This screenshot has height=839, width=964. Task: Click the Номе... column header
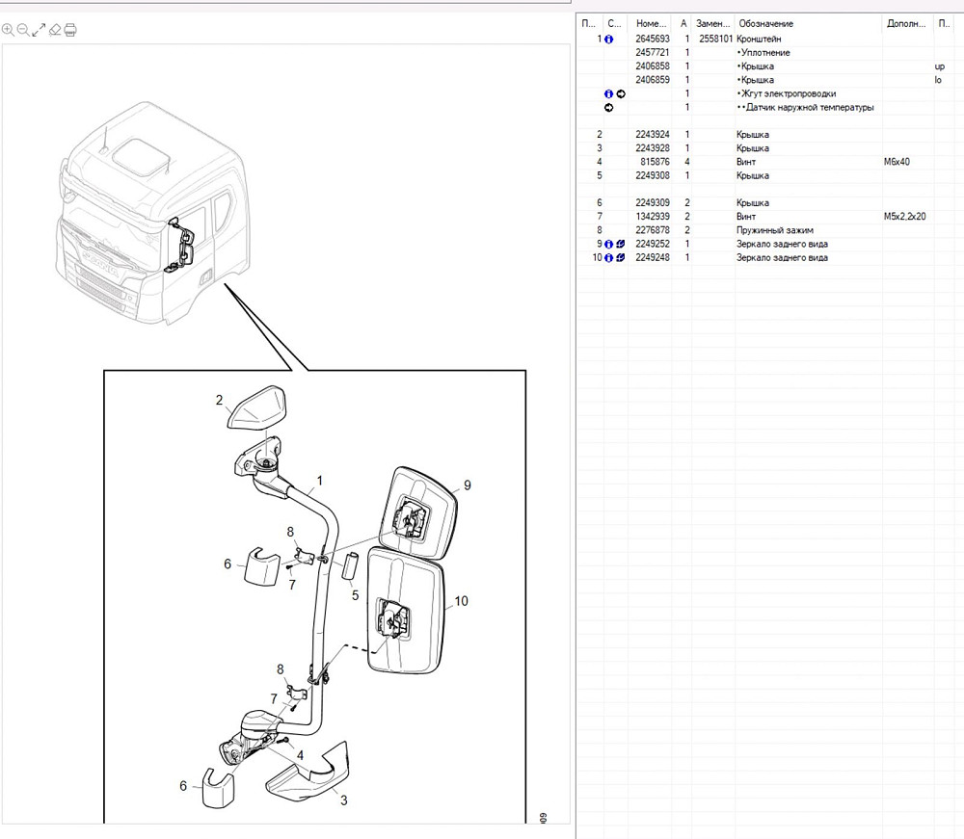tap(652, 22)
